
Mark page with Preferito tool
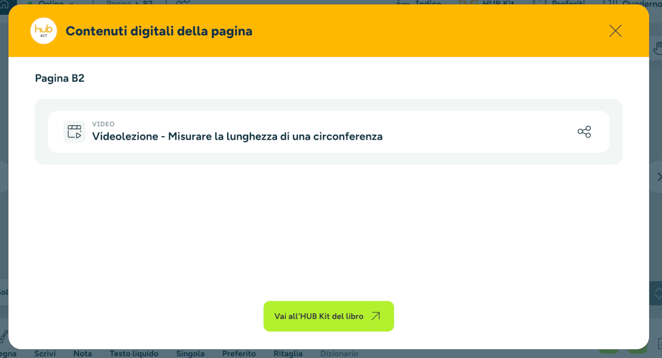pos(239,354)
